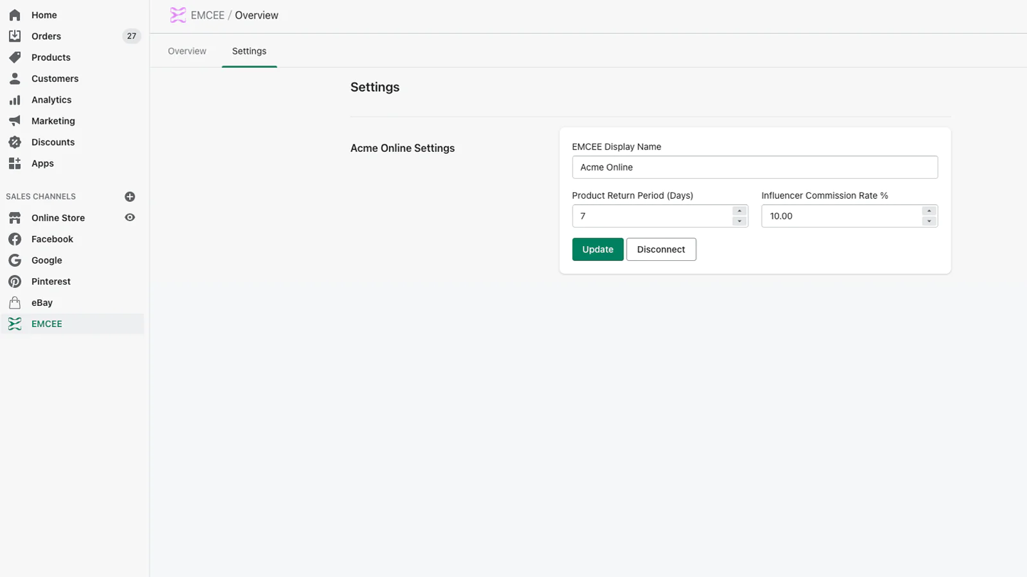Click the eBay shopping bag icon
This screenshot has width=1027, height=577.
[15, 303]
